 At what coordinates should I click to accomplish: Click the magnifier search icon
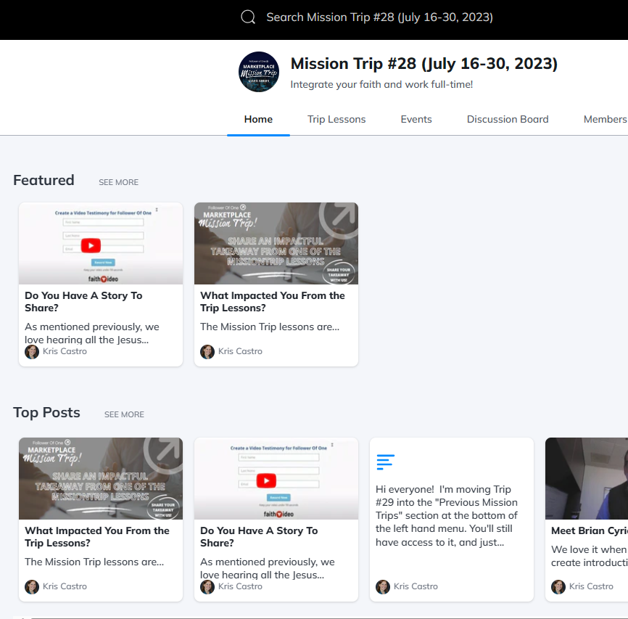[248, 17]
